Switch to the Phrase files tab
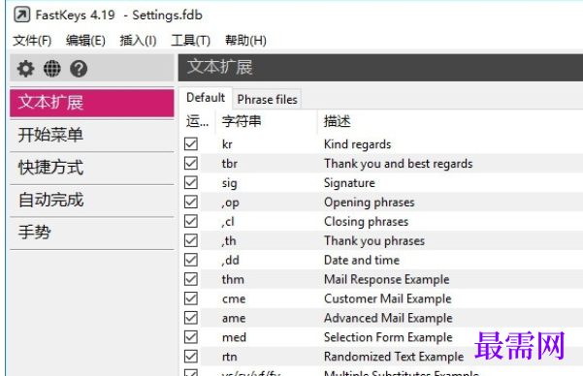 [267, 99]
